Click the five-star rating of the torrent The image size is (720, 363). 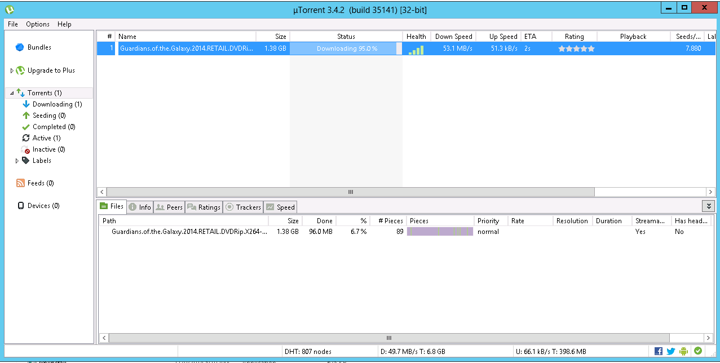pyautogui.click(x=576, y=48)
